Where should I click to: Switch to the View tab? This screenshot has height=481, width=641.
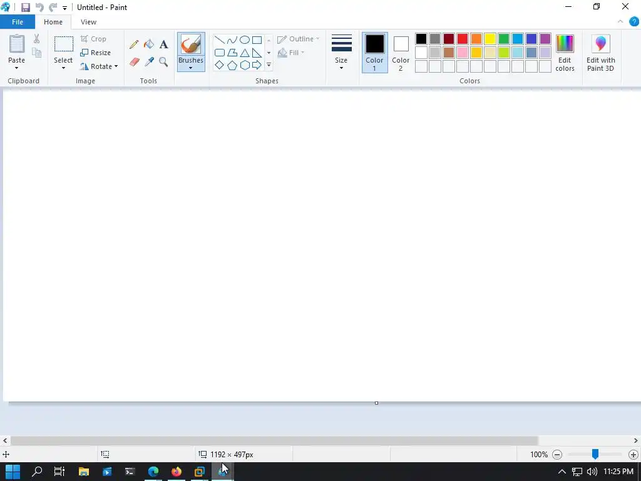click(88, 22)
